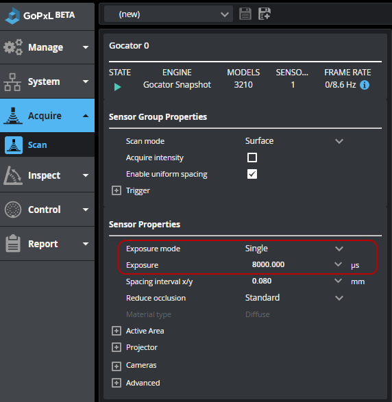The image size is (392, 402).
Task: Click the Control dial icon
Action: 13,210
